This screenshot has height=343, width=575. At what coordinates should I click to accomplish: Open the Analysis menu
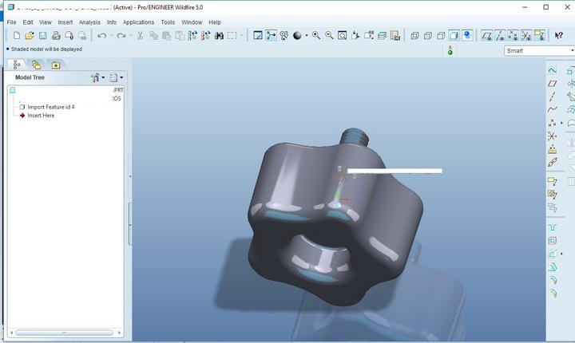coord(89,22)
